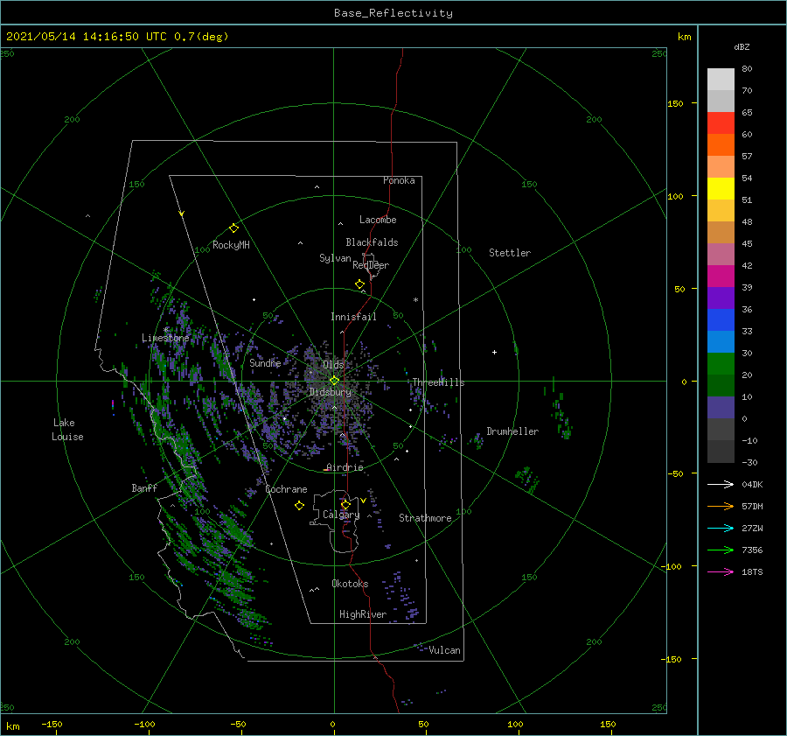Select the light gray 70-80 dBZ swatch
The width and height of the screenshot is (787, 736).
pyautogui.click(x=721, y=80)
